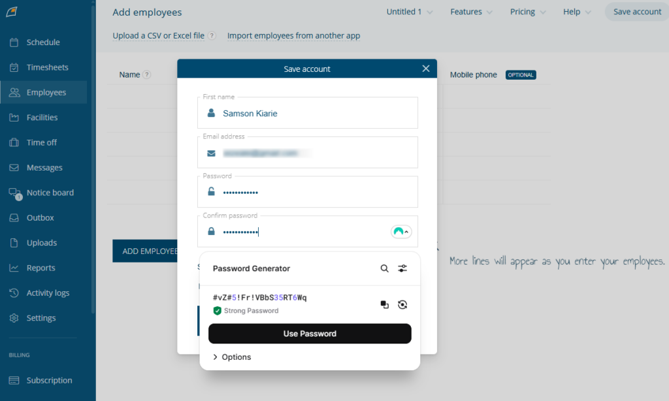Click the Time off suitcase icon
669x401 pixels.
(x=14, y=142)
